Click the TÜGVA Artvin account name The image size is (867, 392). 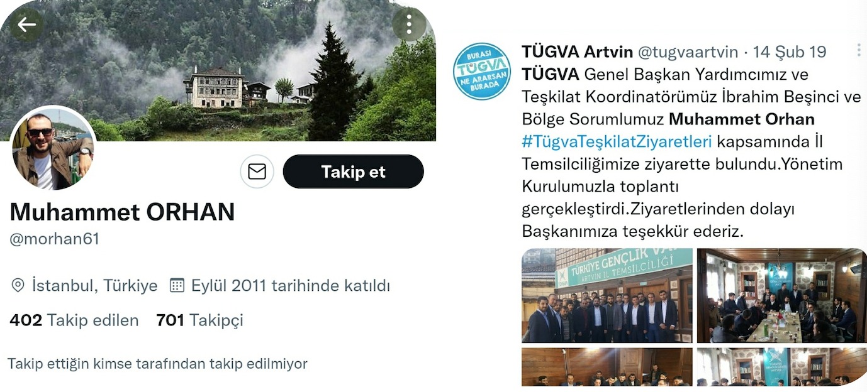578,52
